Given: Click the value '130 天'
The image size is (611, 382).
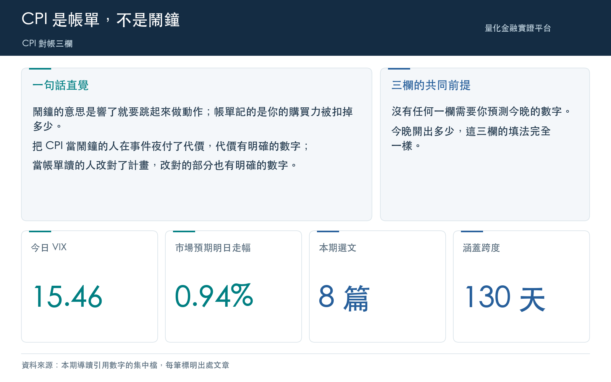Looking at the screenshot, I should pyautogui.click(x=505, y=298).
